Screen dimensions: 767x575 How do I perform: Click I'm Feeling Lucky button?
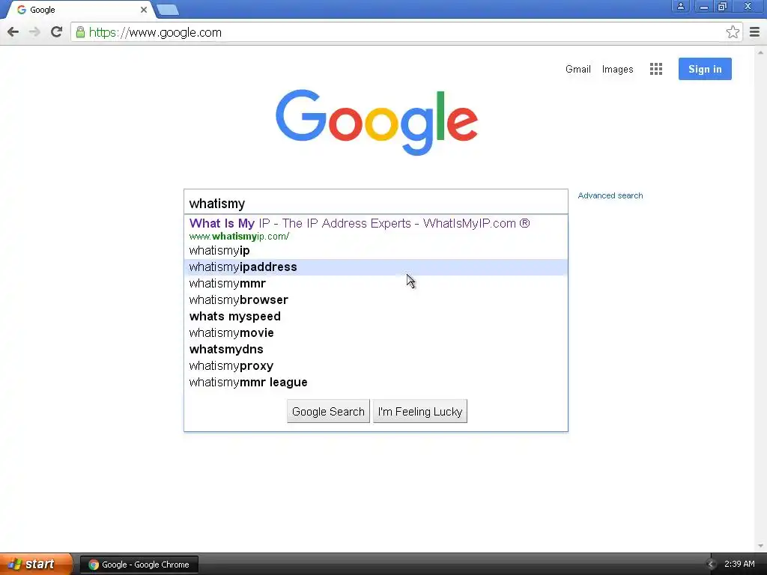[x=419, y=412]
